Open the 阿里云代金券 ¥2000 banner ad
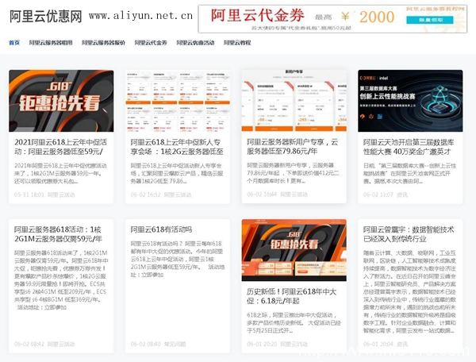476x362 pixels. [332, 16]
